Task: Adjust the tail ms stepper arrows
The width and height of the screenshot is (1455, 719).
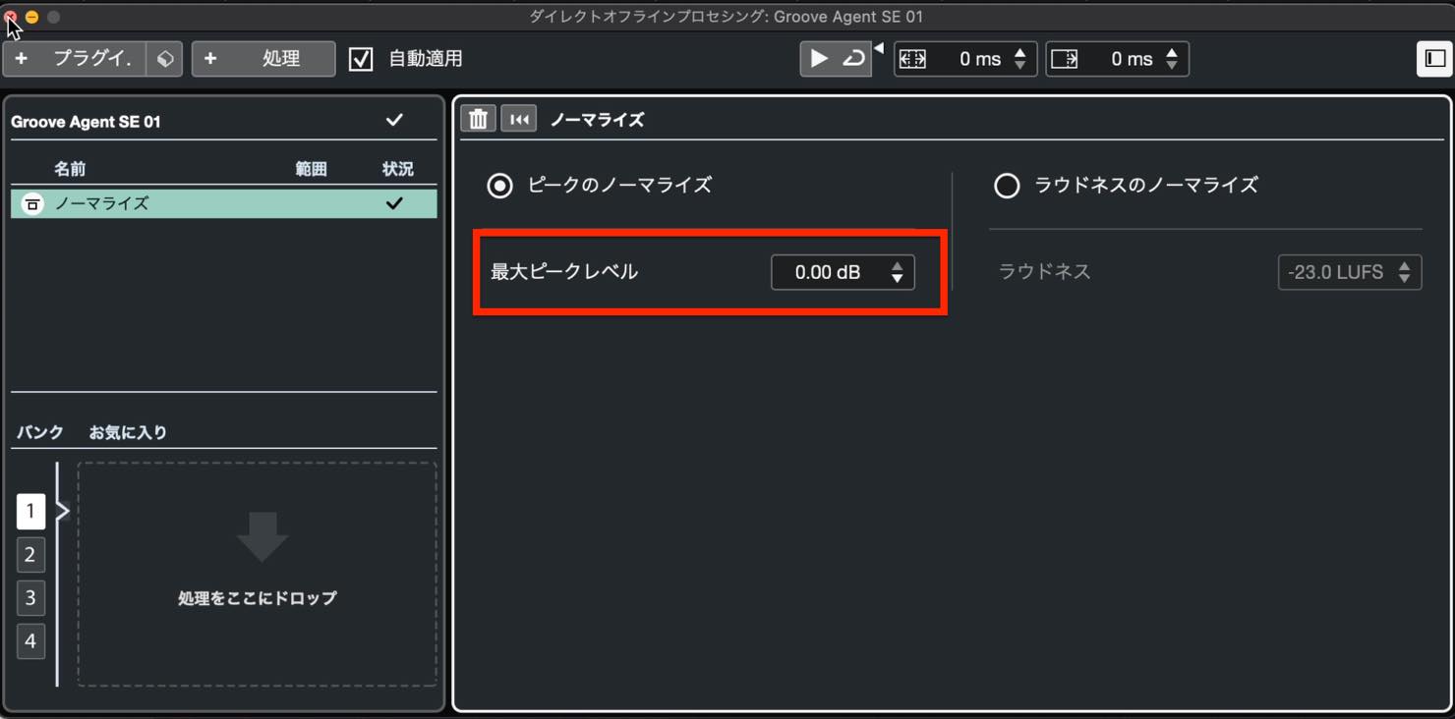Action: click(1172, 59)
